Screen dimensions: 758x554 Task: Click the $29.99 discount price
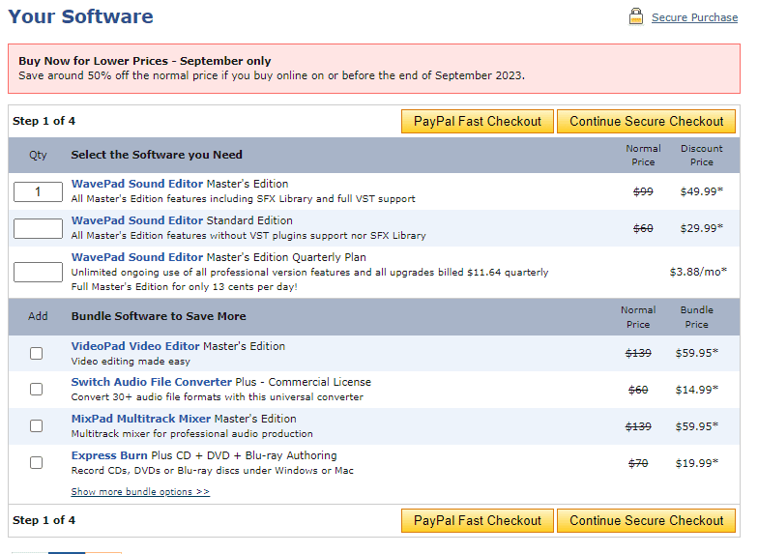pyautogui.click(x=702, y=228)
